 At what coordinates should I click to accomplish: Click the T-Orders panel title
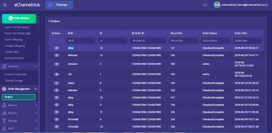54,21
